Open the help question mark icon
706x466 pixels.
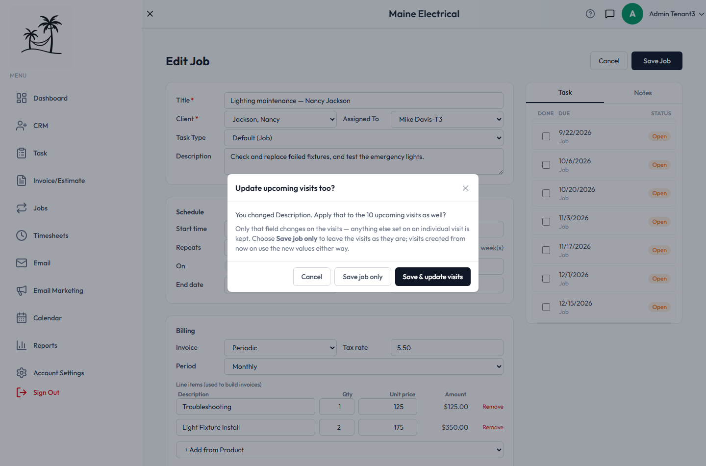point(590,14)
